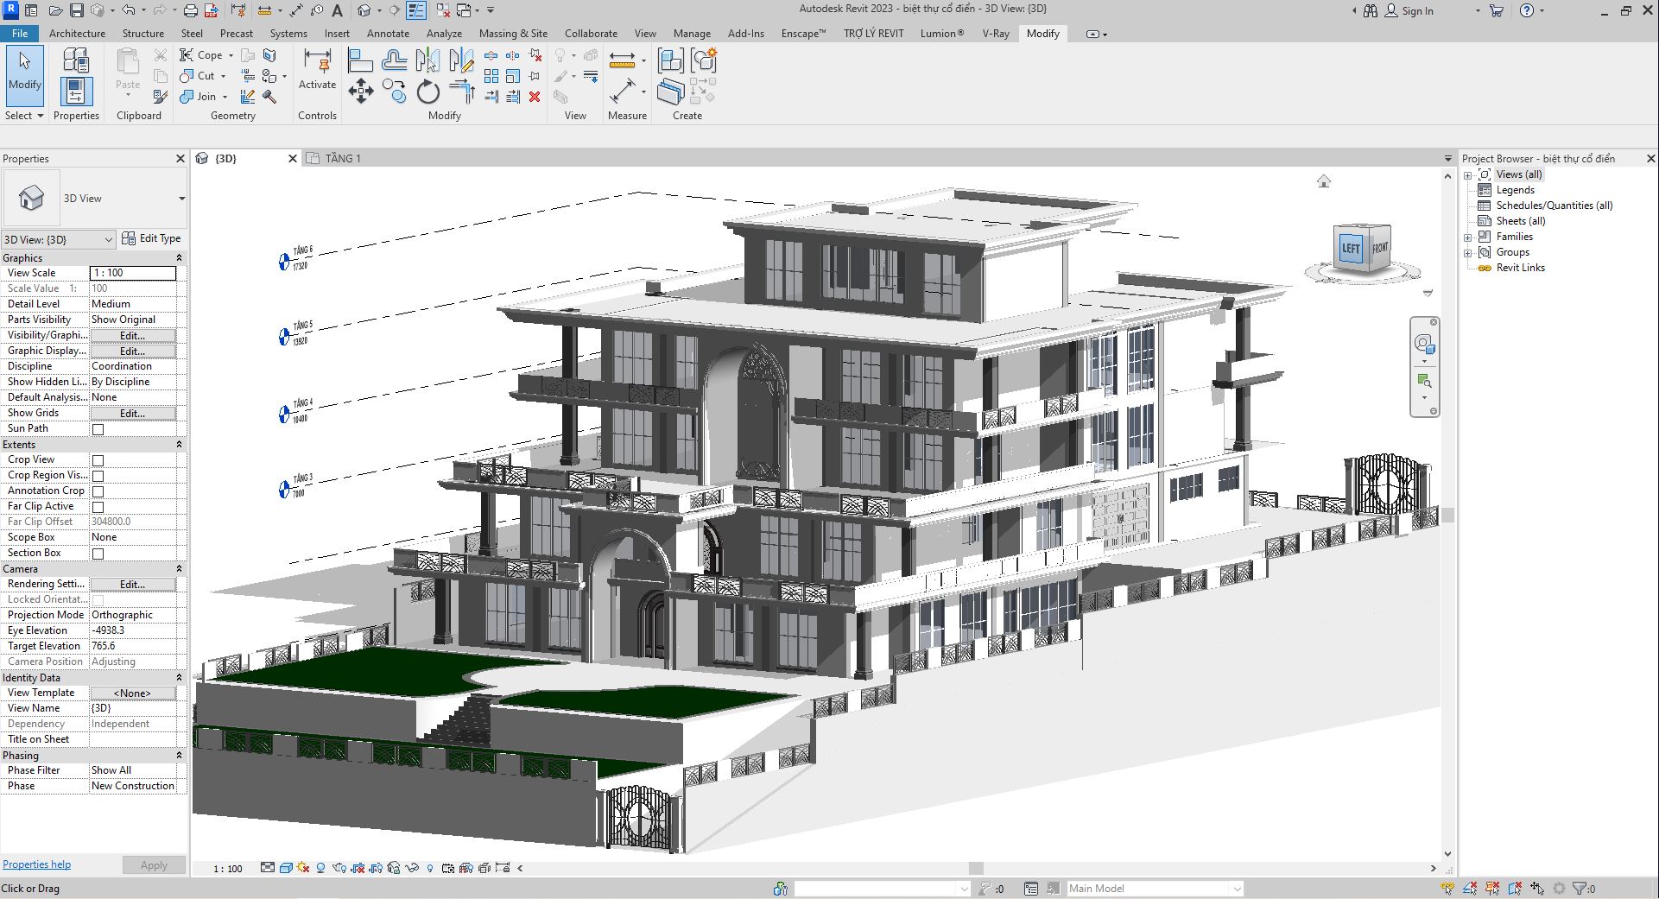1659x899 pixels.
Task: Click the Sun Path off icon in view bar
Action: pos(304,868)
